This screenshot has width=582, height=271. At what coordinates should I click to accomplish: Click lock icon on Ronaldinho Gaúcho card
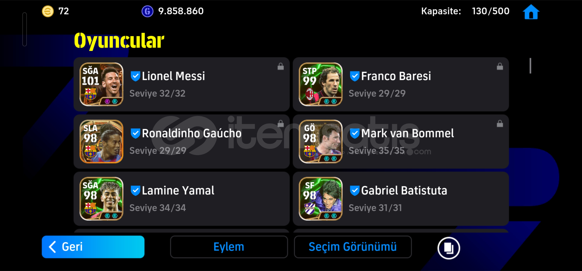click(x=280, y=124)
